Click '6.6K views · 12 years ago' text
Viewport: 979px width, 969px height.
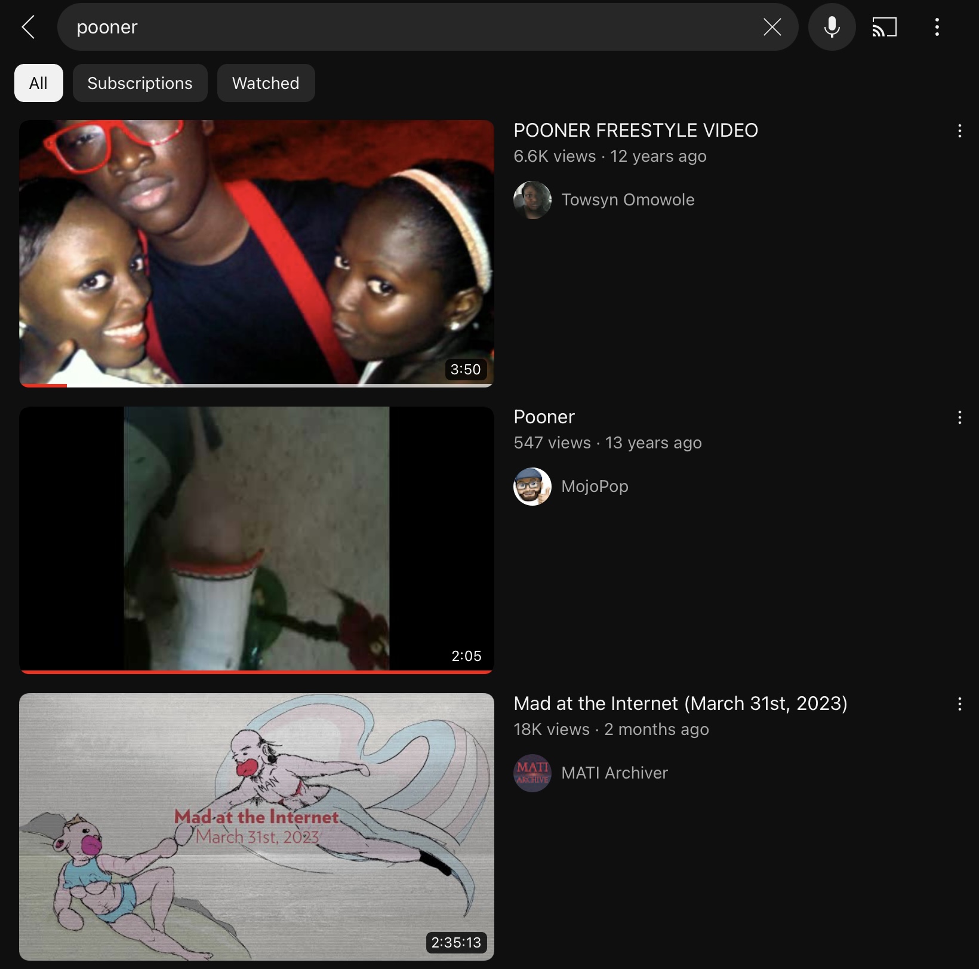point(610,156)
